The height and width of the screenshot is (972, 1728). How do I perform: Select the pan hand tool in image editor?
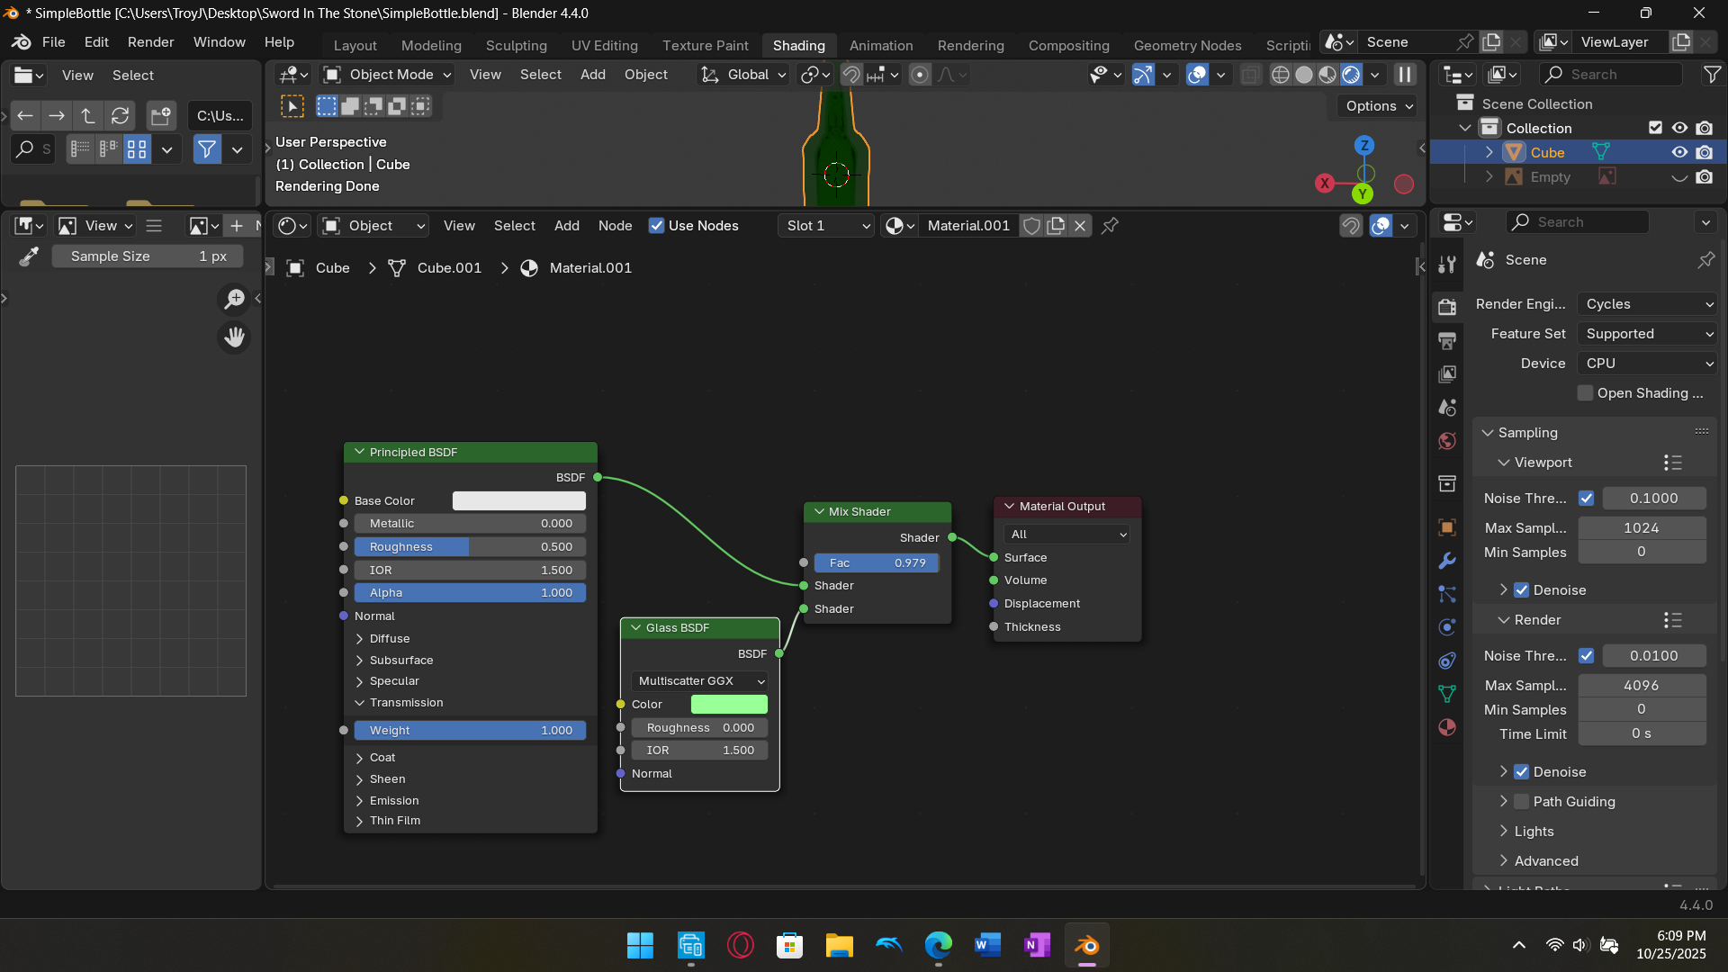point(234,337)
